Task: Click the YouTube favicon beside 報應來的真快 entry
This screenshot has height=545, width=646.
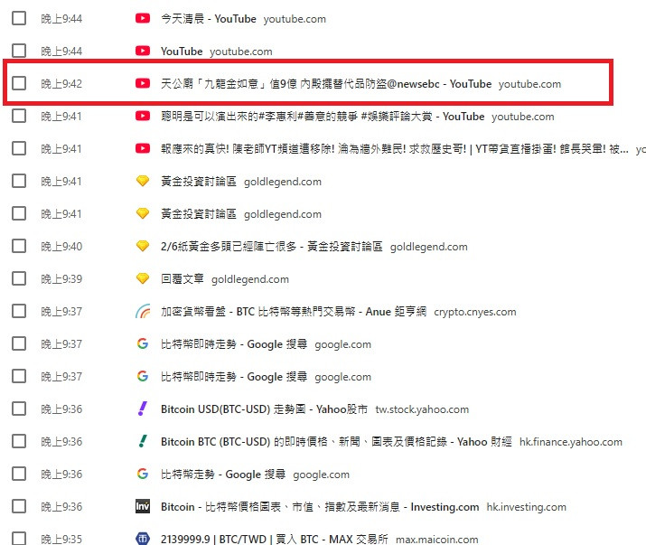Action: pyautogui.click(x=143, y=148)
